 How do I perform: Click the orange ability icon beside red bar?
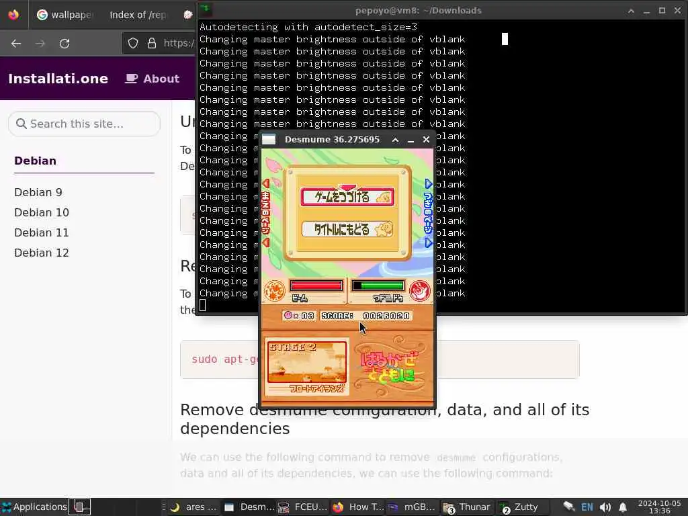(x=275, y=291)
